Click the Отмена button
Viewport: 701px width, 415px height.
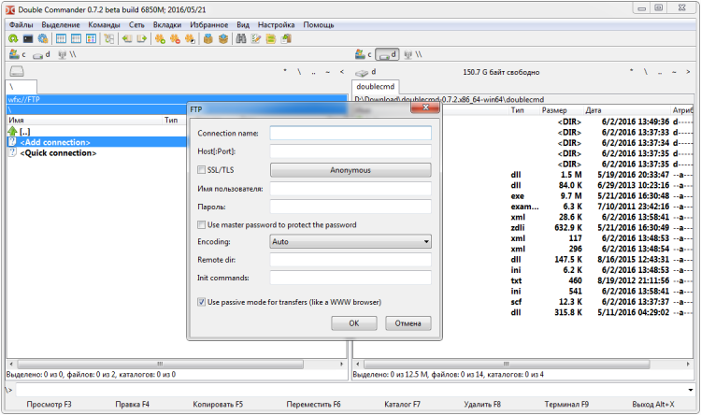tap(408, 323)
